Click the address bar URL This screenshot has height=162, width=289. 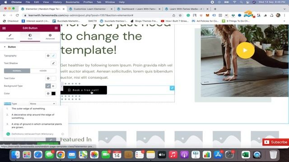point(80,15)
